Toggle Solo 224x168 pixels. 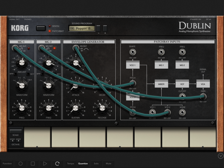[x=96, y=164]
